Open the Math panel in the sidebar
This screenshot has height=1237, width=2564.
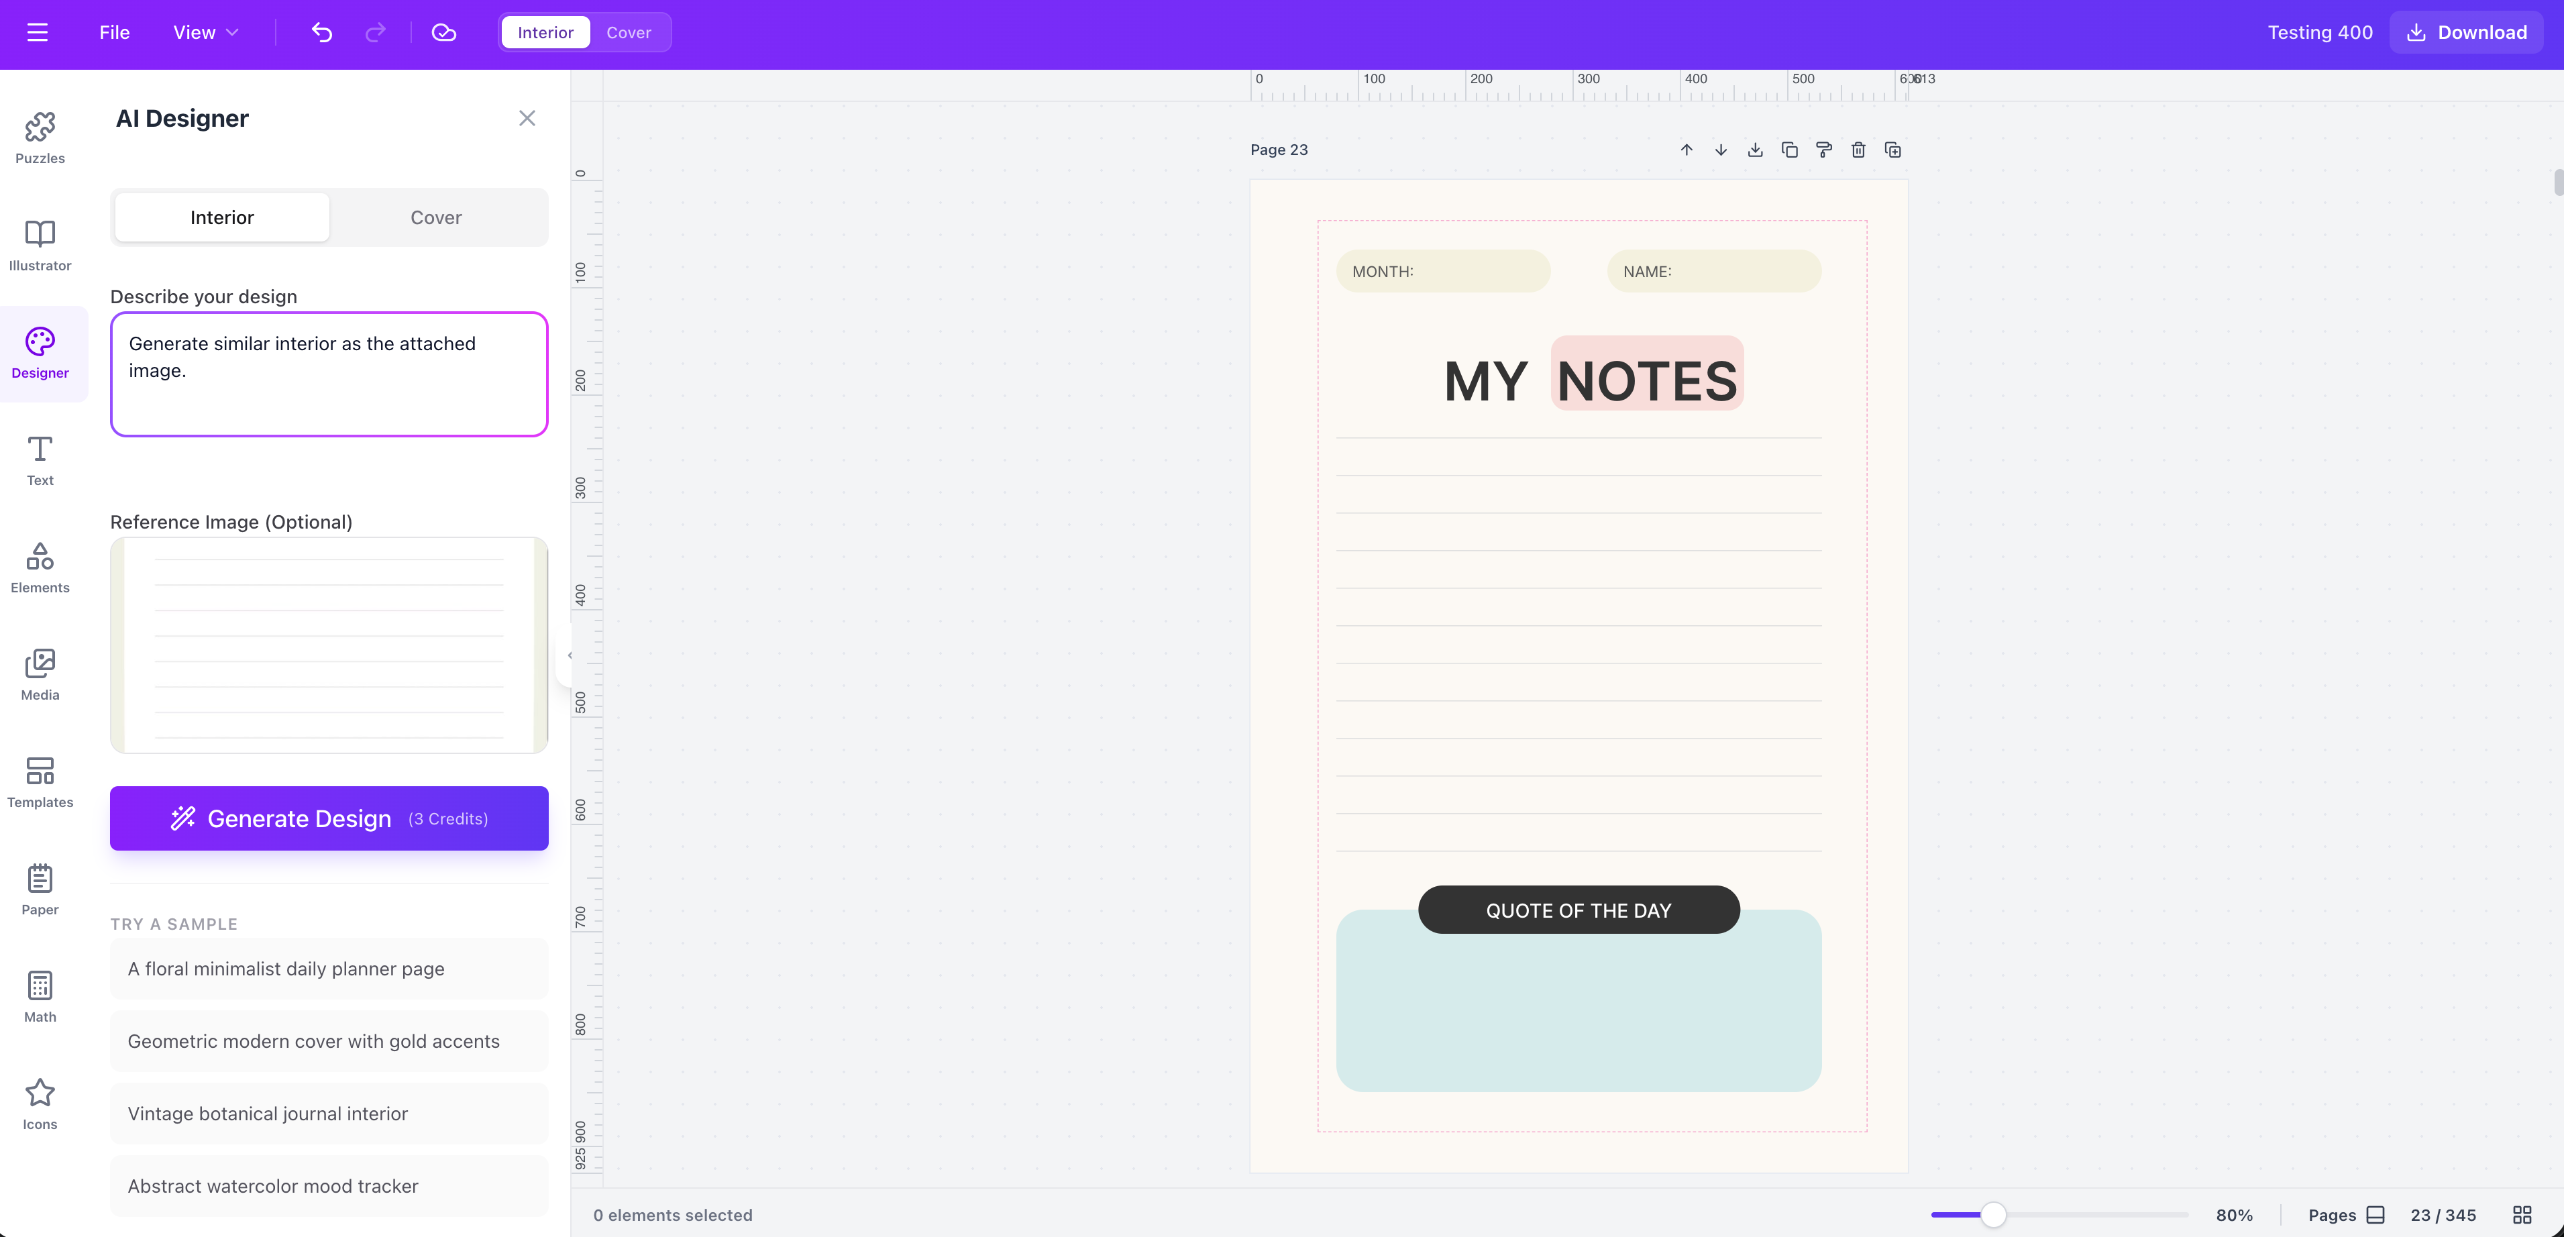39,994
